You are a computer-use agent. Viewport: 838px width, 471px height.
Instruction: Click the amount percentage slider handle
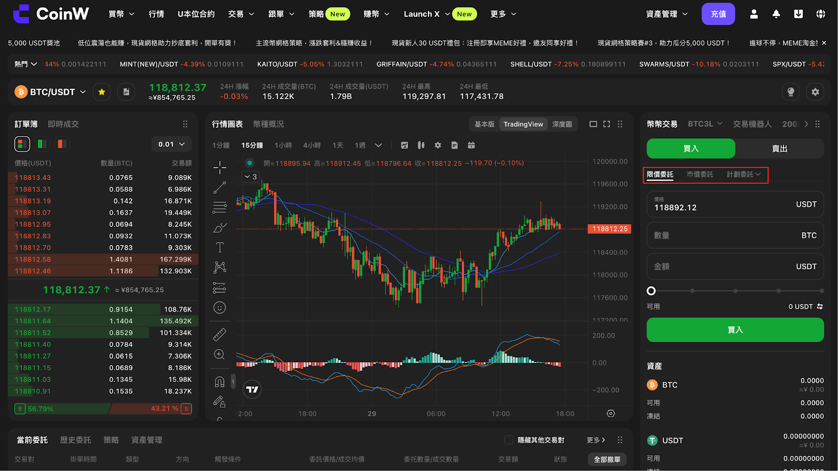tap(651, 291)
